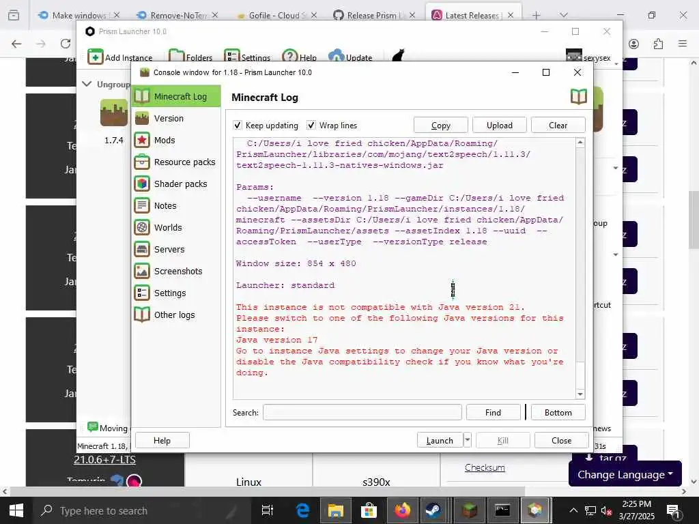Click the browser back arrow
This screenshot has width=699, height=524.
tap(16, 44)
